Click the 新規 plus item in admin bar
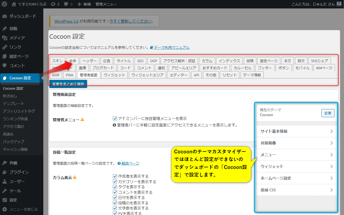 click(x=84, y=4)
